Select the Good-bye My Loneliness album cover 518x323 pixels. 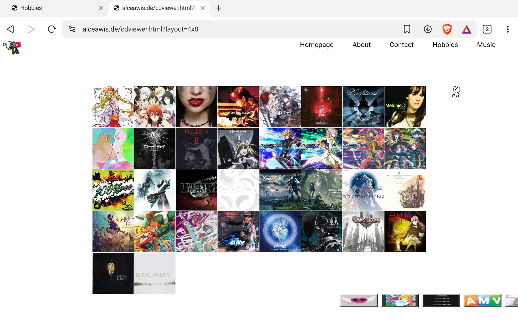[238, 107]
